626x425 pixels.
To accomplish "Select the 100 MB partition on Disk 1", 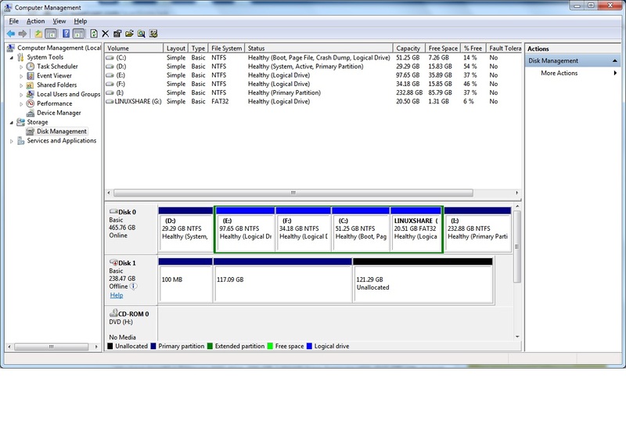I will pyautogui.click(x=185, y=281).
